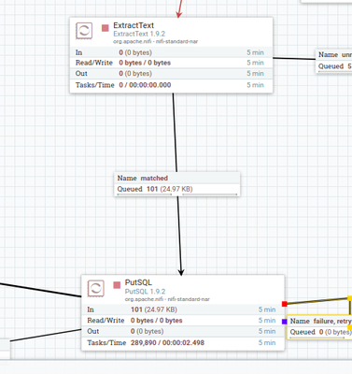Click the ExtractText Out statistics row
Image resolution: width=352 pixels, height=374 pixels.
click(x=171, y=74)
